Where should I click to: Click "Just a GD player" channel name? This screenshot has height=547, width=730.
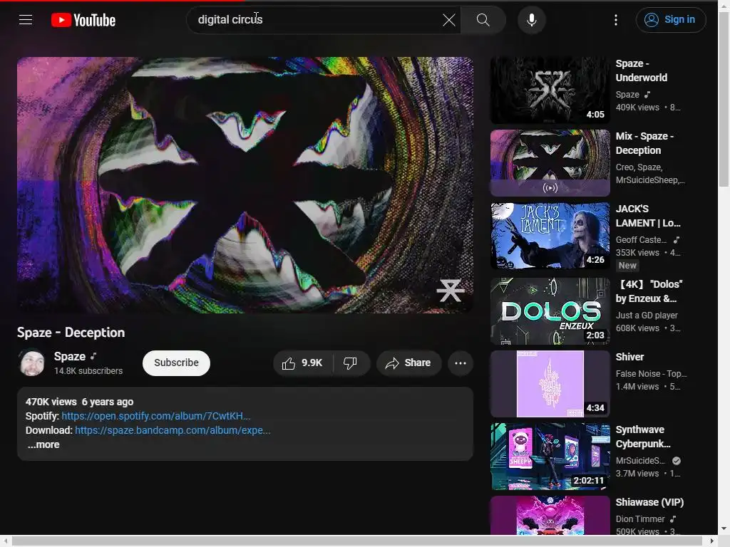pyautogui.click(x=647, y=316)
